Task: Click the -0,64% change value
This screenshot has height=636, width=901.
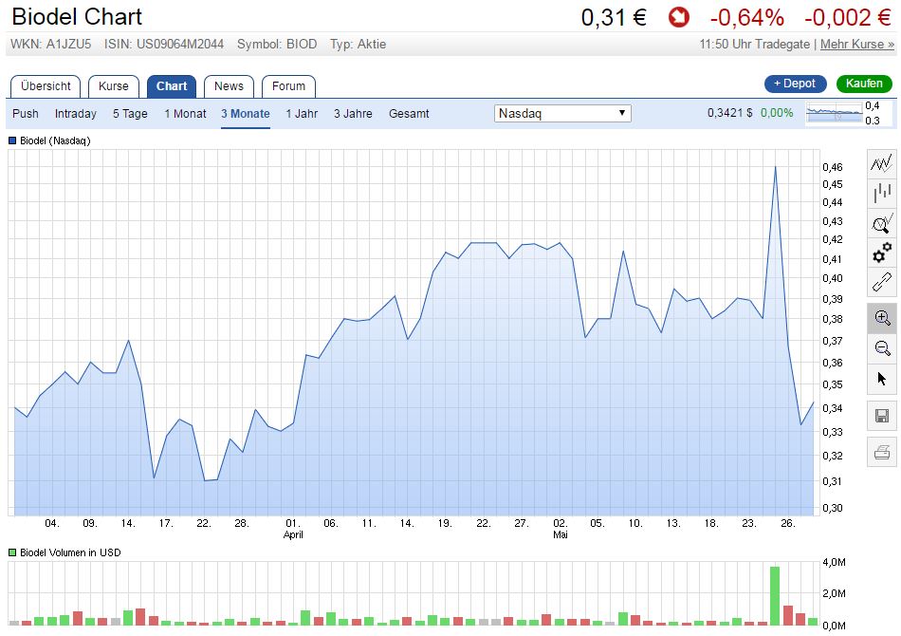Action: [747, 17]
